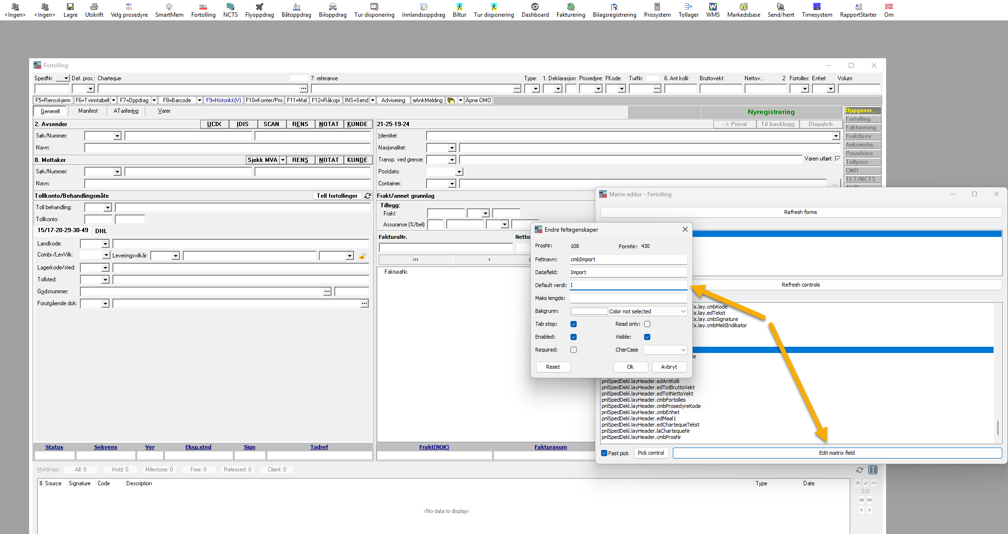This screenshot has height=534, width=1008.
Task: Click refresh icon beside Tell fortollinger
Action: coord(368,196)
